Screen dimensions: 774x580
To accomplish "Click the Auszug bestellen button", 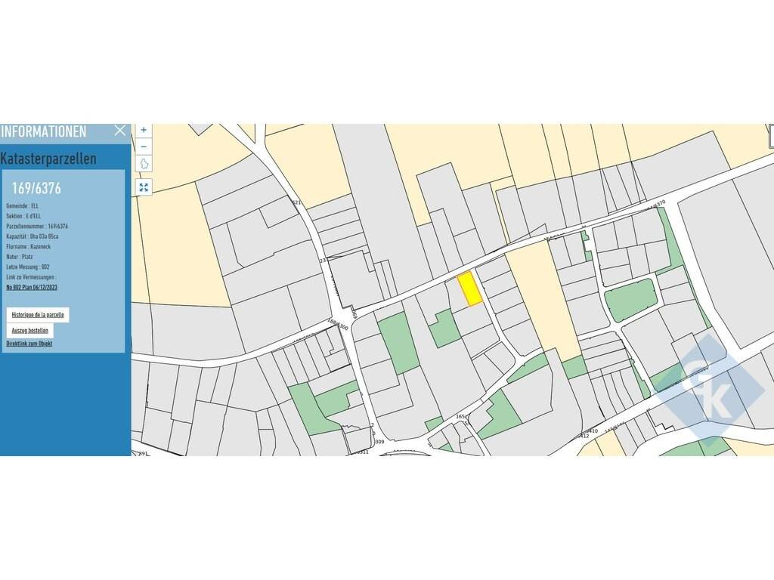I will 30,330.
